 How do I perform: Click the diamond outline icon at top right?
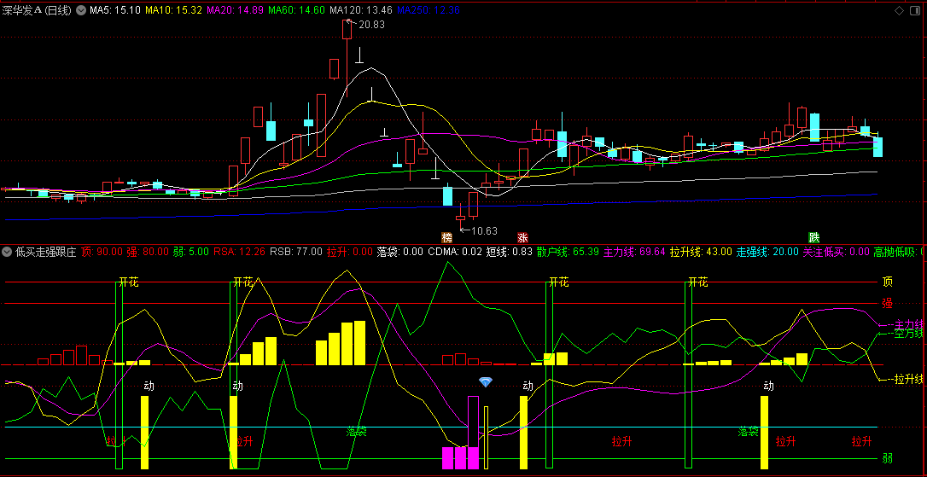click(899, 10)
